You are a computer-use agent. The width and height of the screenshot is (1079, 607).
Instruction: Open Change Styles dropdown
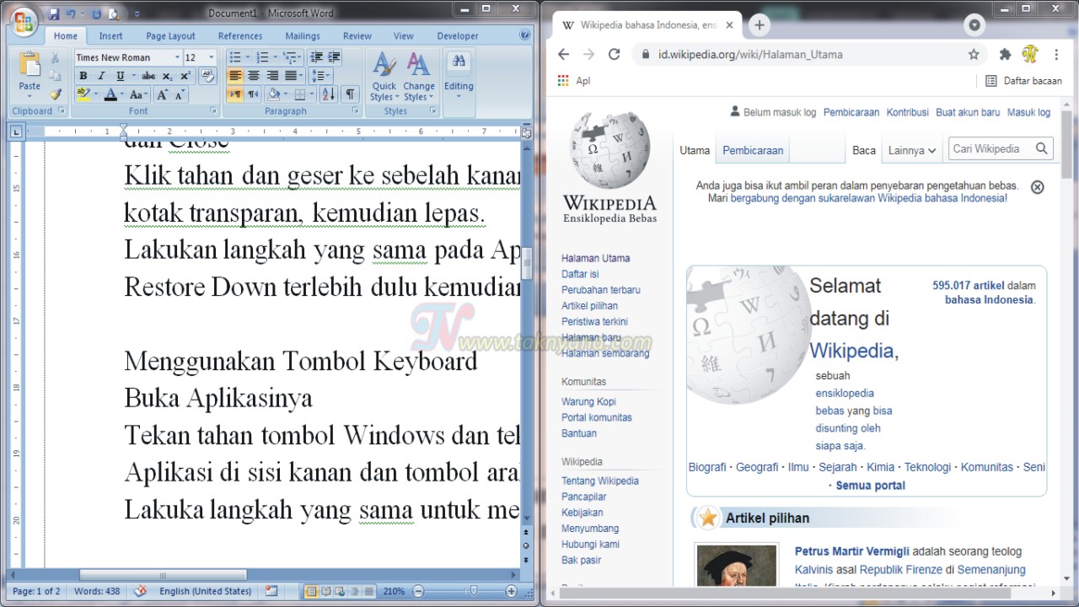point(418,76)
